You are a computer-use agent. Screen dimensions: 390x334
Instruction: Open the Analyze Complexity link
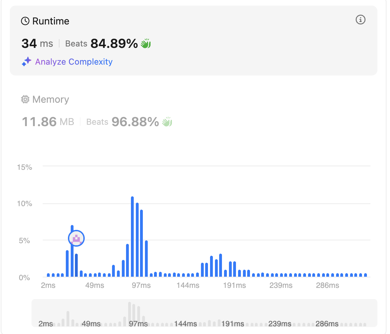74,62
